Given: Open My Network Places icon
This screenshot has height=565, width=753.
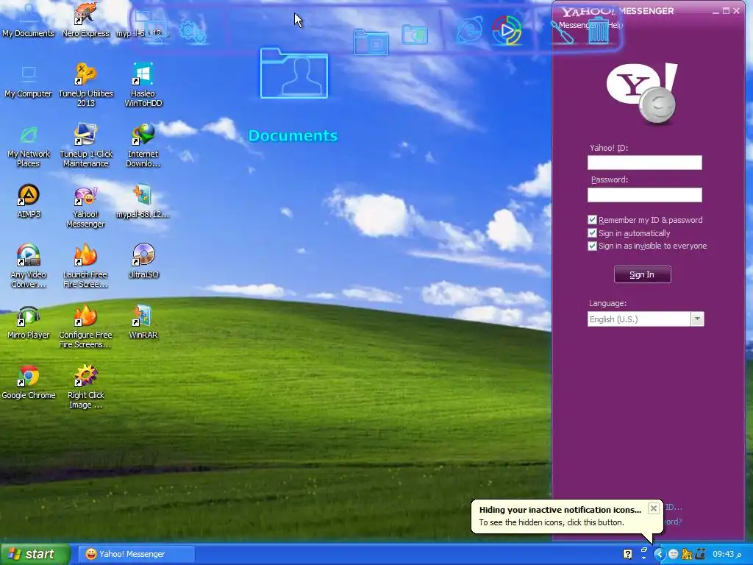Looking at the screenshot, I should click(29, 146).
